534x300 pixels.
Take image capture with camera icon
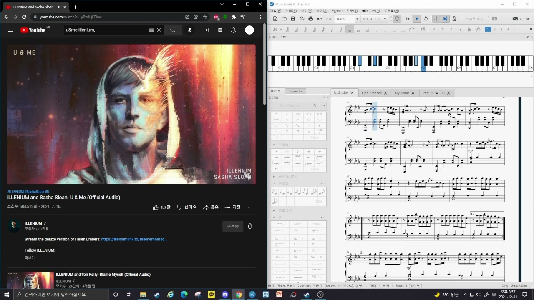[x=494, y=19]
